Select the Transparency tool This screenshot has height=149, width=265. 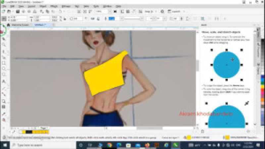(4, 107)
